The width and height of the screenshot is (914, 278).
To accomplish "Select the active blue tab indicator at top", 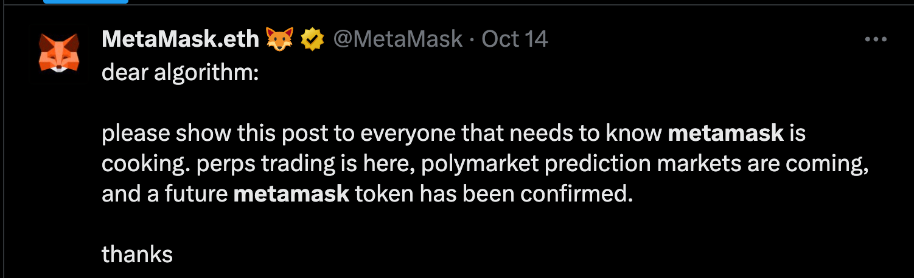I will coord(86,2).
